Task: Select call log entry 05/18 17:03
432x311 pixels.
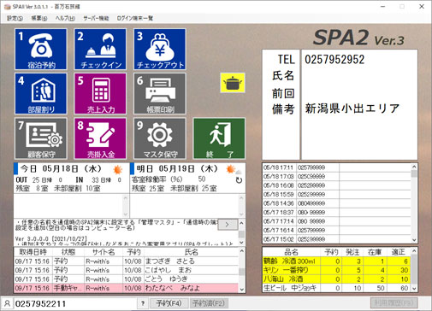Action: (x=336, y=176)
